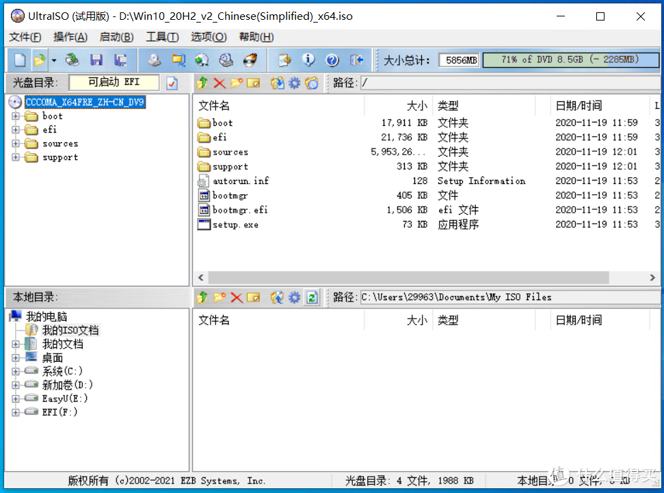Click local pane Up directory icon
Image resolution: width=664 pixels, height=493 pixels.
(x=202, y=297)
